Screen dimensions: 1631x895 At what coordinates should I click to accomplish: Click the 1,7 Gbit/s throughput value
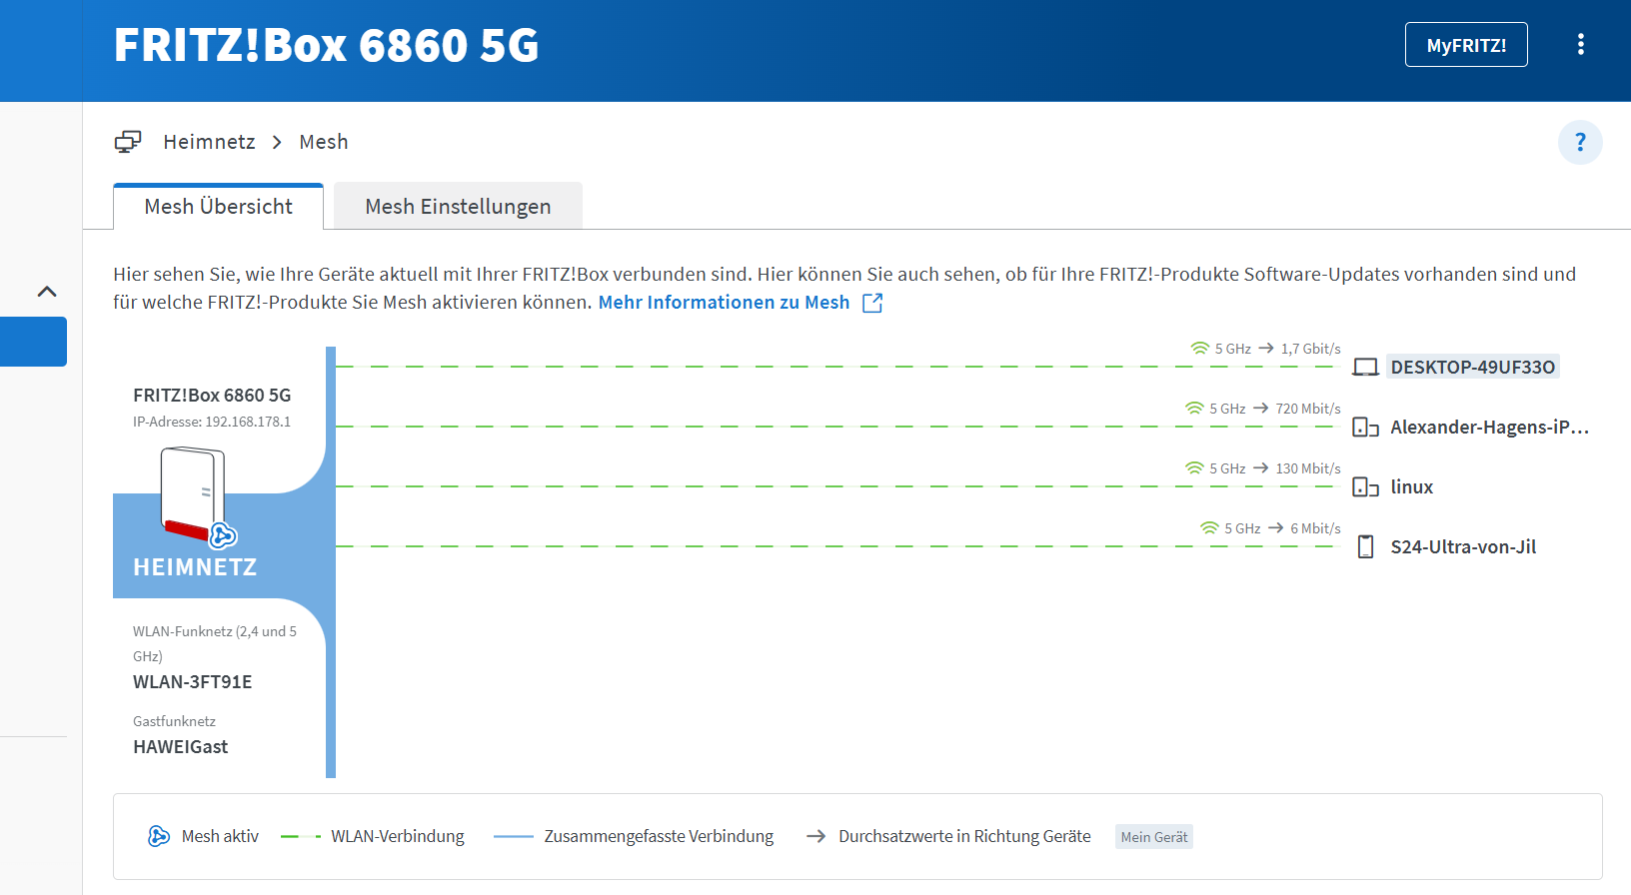1310,349
